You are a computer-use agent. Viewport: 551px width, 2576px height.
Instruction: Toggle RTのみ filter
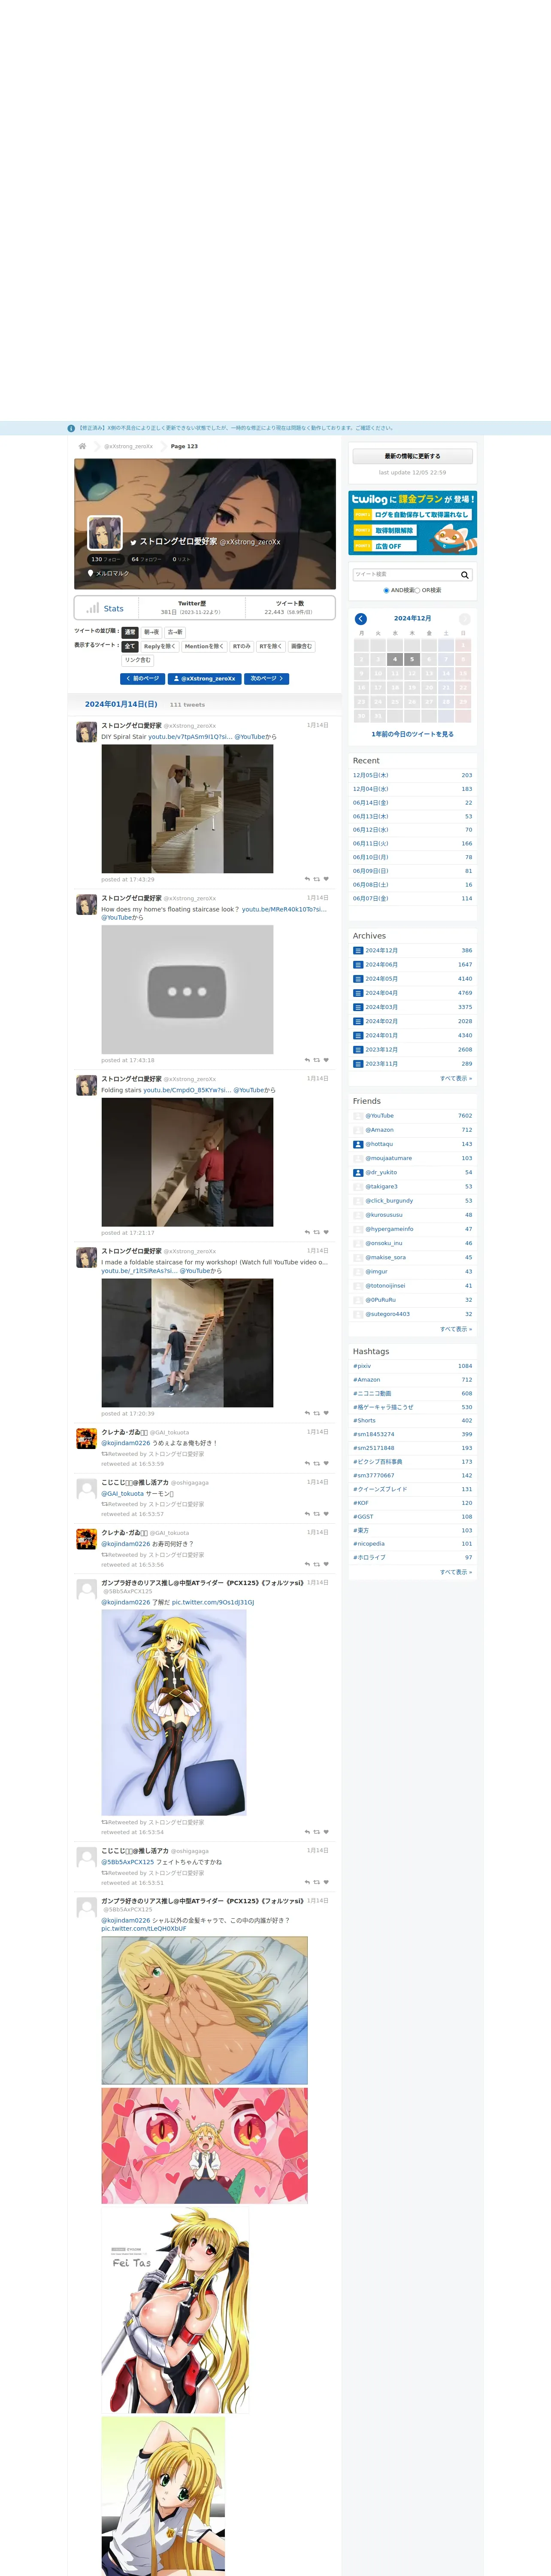tap(242, 646)
